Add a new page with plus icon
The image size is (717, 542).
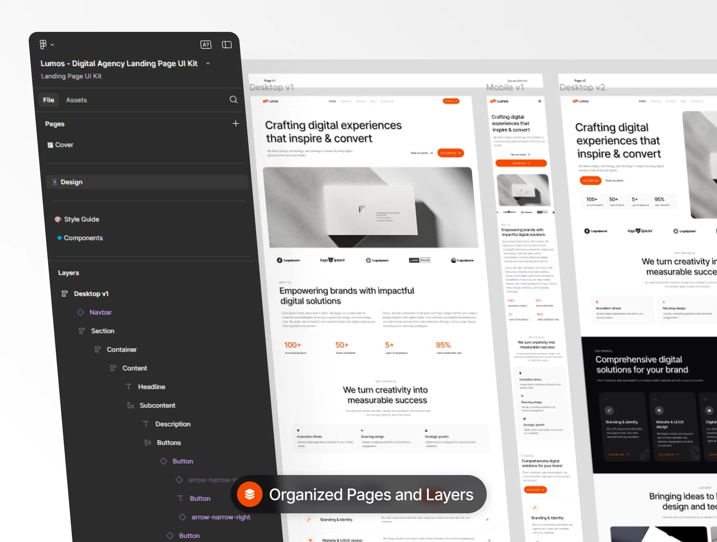tap(236, 124)
